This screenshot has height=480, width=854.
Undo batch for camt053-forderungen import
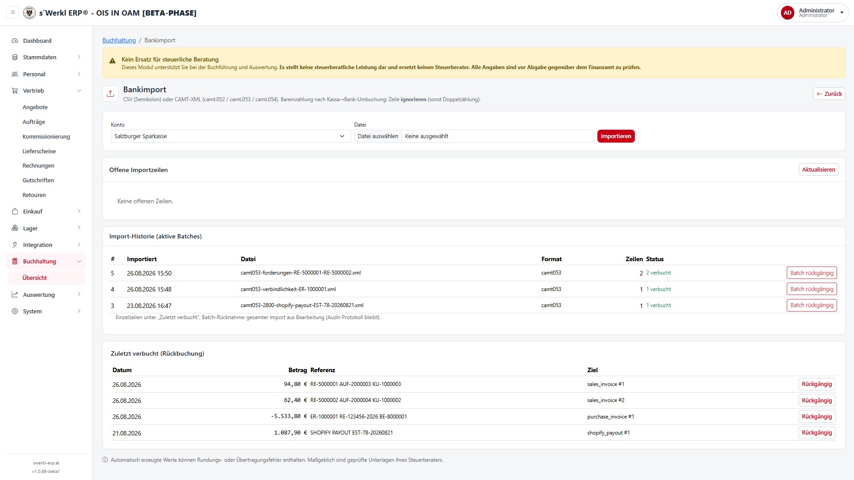811,273
